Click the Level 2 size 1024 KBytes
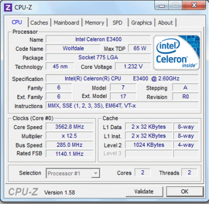The width and height of the screenshot is (209, 204). [148, 145]
